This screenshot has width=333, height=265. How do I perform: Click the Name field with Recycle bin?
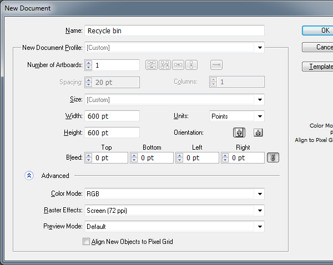174,30
